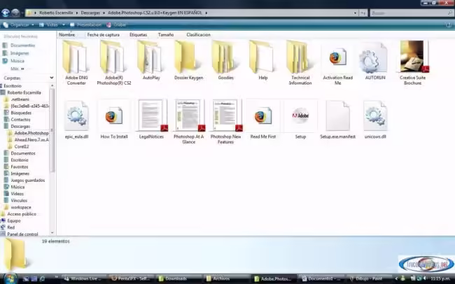Open the AutoPlay folder
This screenshot has width=455, height=284.
pyautogui.click(x=151, y=60)
